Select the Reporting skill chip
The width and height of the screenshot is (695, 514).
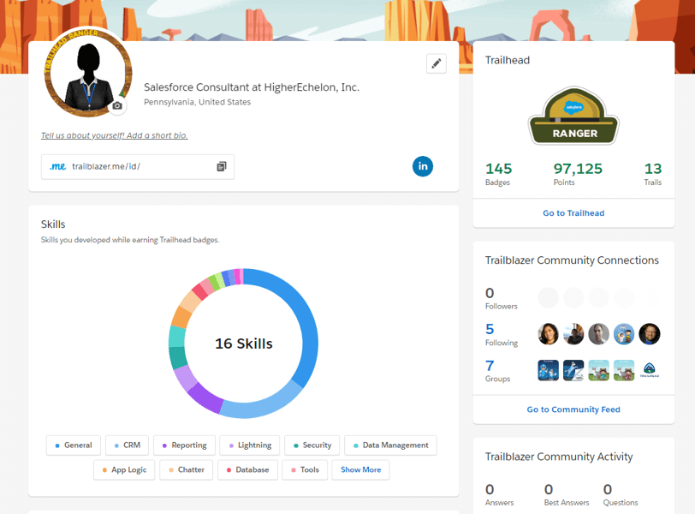[x=184, y=445]
